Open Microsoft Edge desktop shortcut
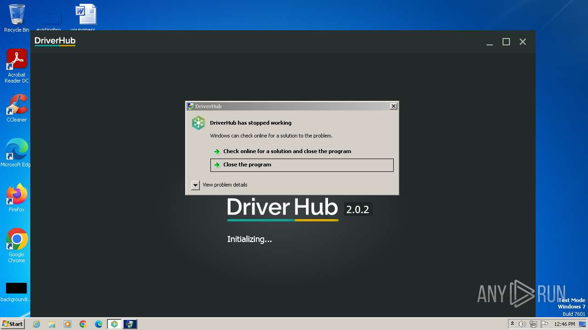Screen dimensions: 588x330 [x=17, y=153]
